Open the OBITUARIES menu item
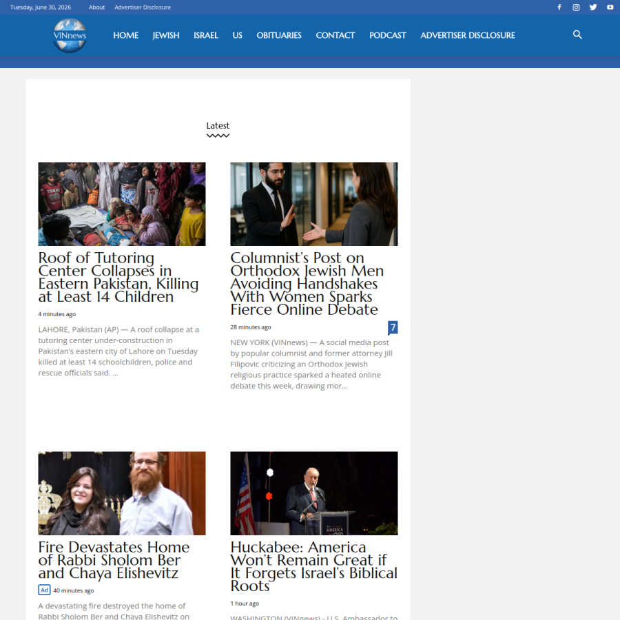Viewport: 620px width, 620px height. [x=279, y=35]
